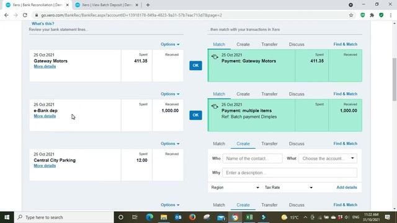The width and height of the screenshot is (397, 223).
Task: View More details for e-Bank dep
Action: [45, 116]
